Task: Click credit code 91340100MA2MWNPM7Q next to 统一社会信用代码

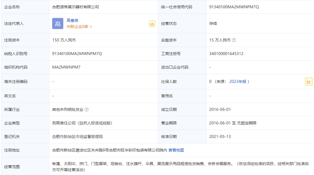Action: point(234,7)
